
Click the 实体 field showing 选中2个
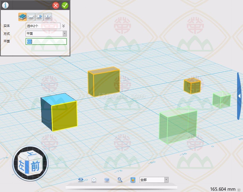click(x=43, y=26)
